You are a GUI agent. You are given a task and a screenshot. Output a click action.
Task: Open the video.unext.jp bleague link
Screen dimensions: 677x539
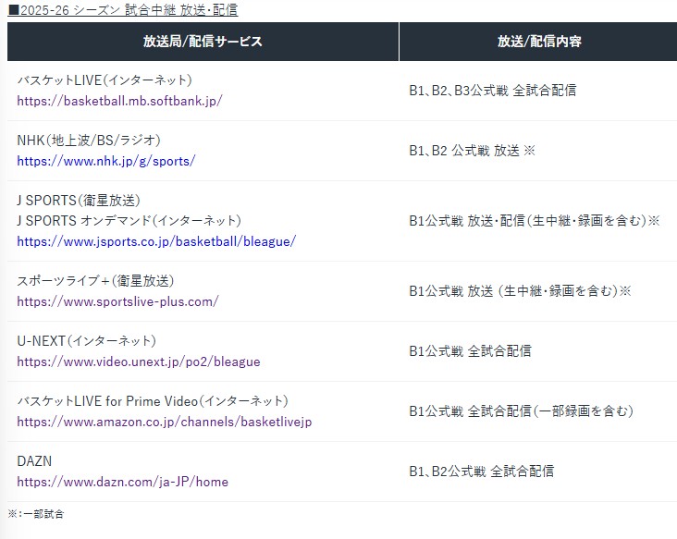(x=139, y=361)
